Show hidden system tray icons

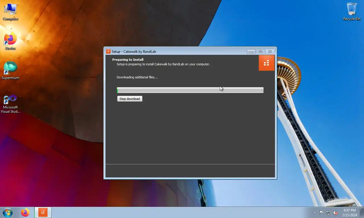click(x=315, y=213)
